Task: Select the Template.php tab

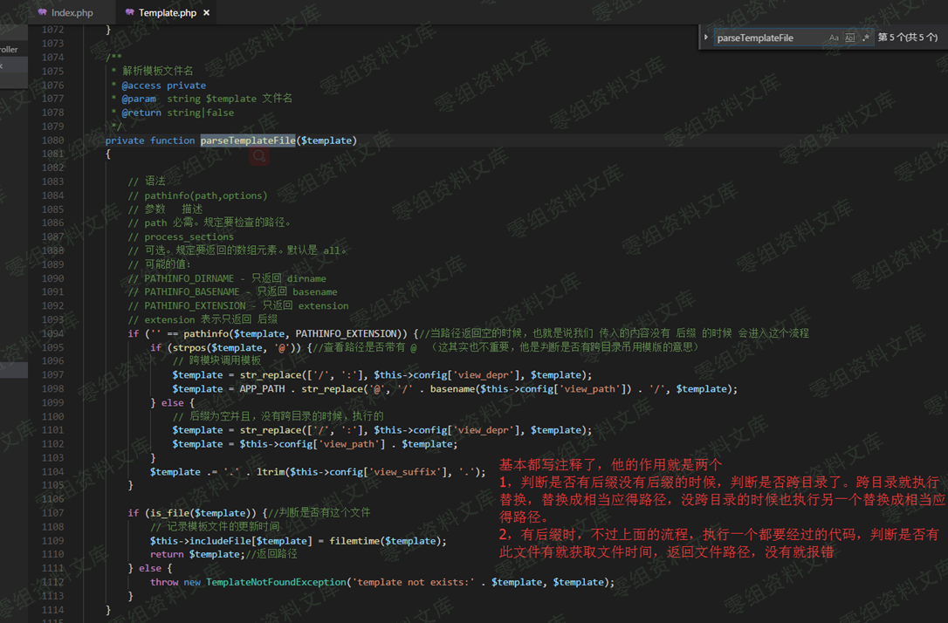Action: (168, 12)
